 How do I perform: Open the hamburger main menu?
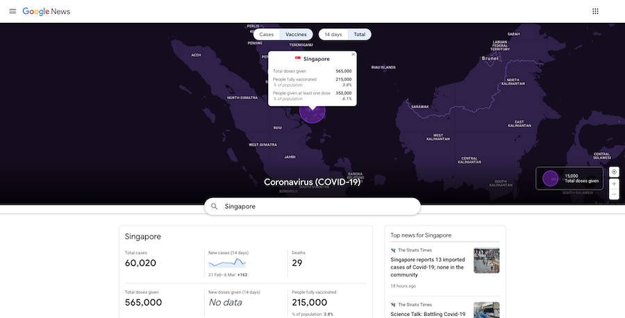[12, 11]
